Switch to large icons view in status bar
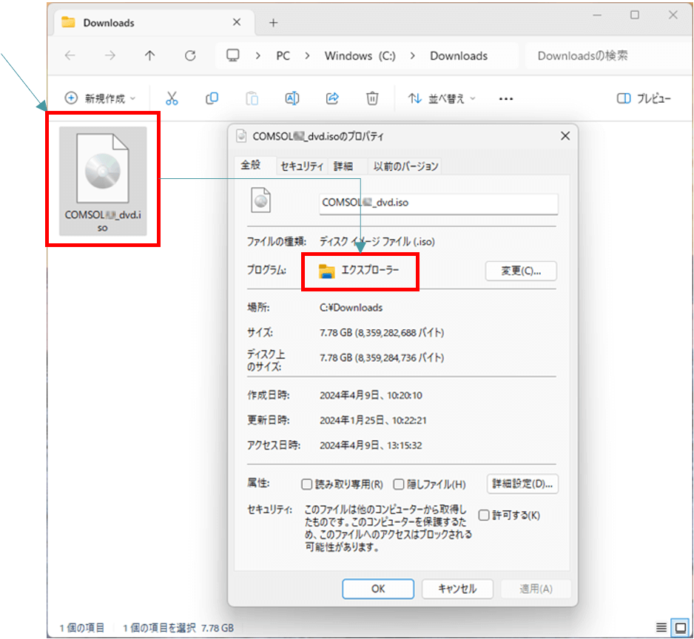This screenshot has height=639, width=694. click(680, 627)
